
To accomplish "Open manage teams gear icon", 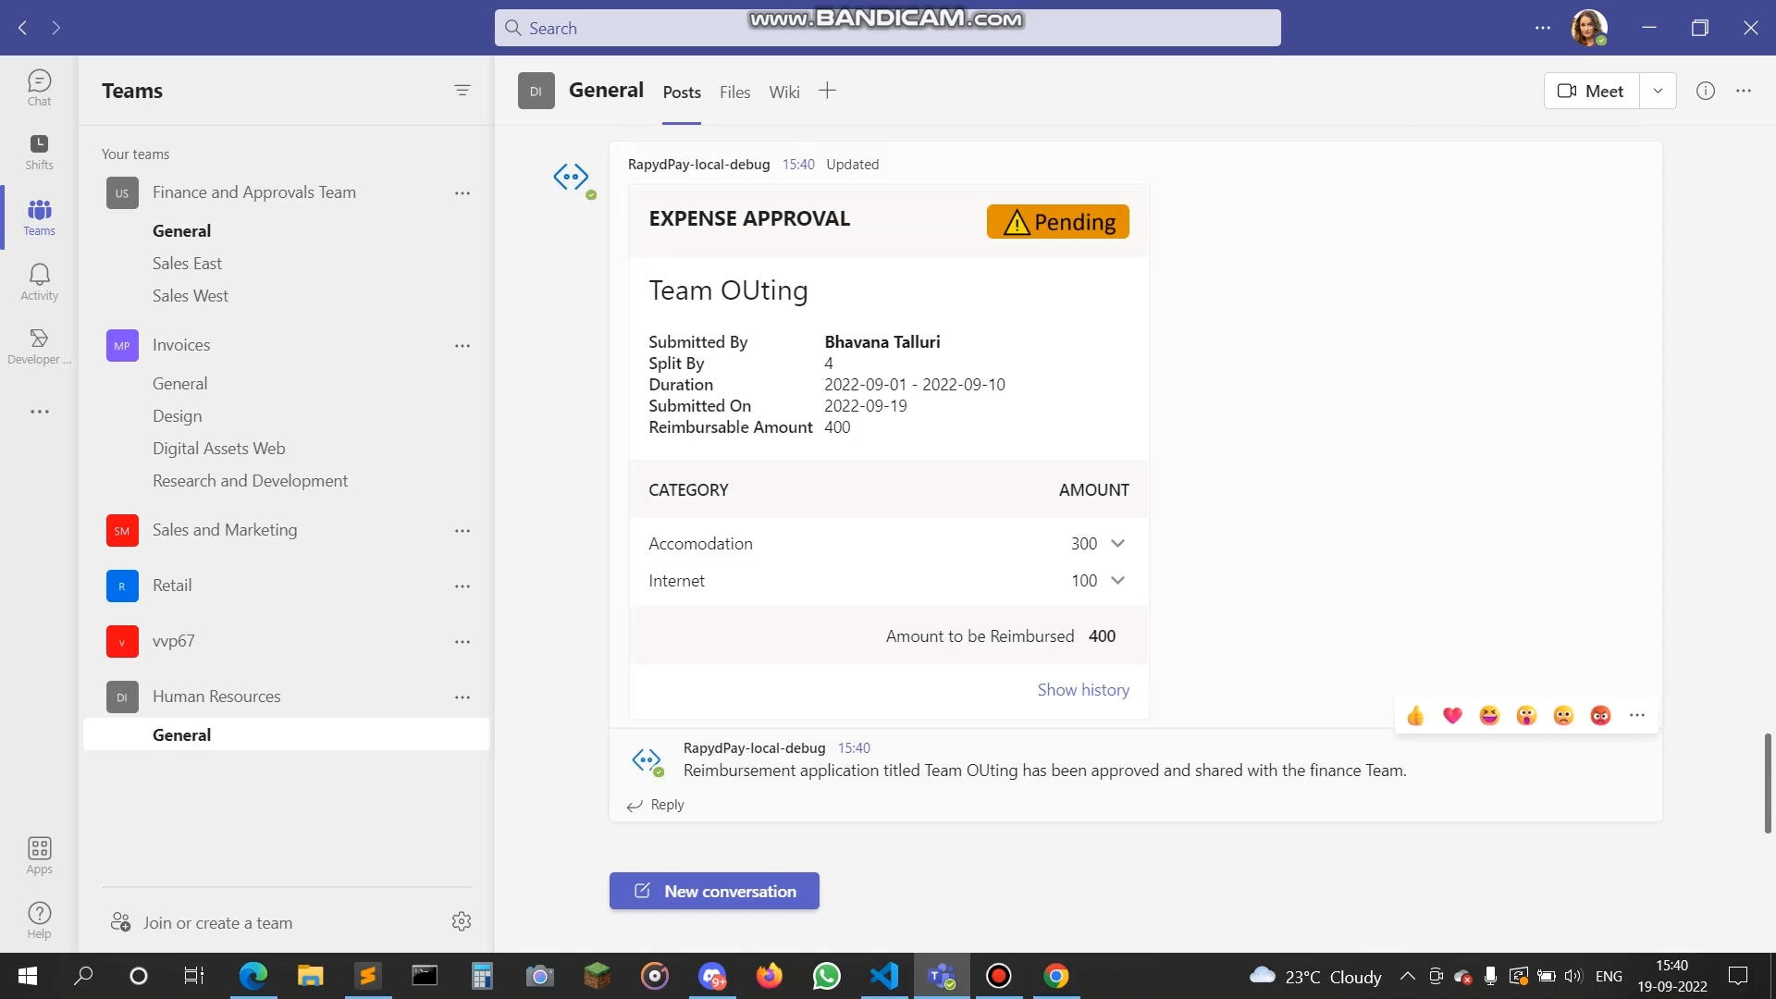I will [462, 921].
